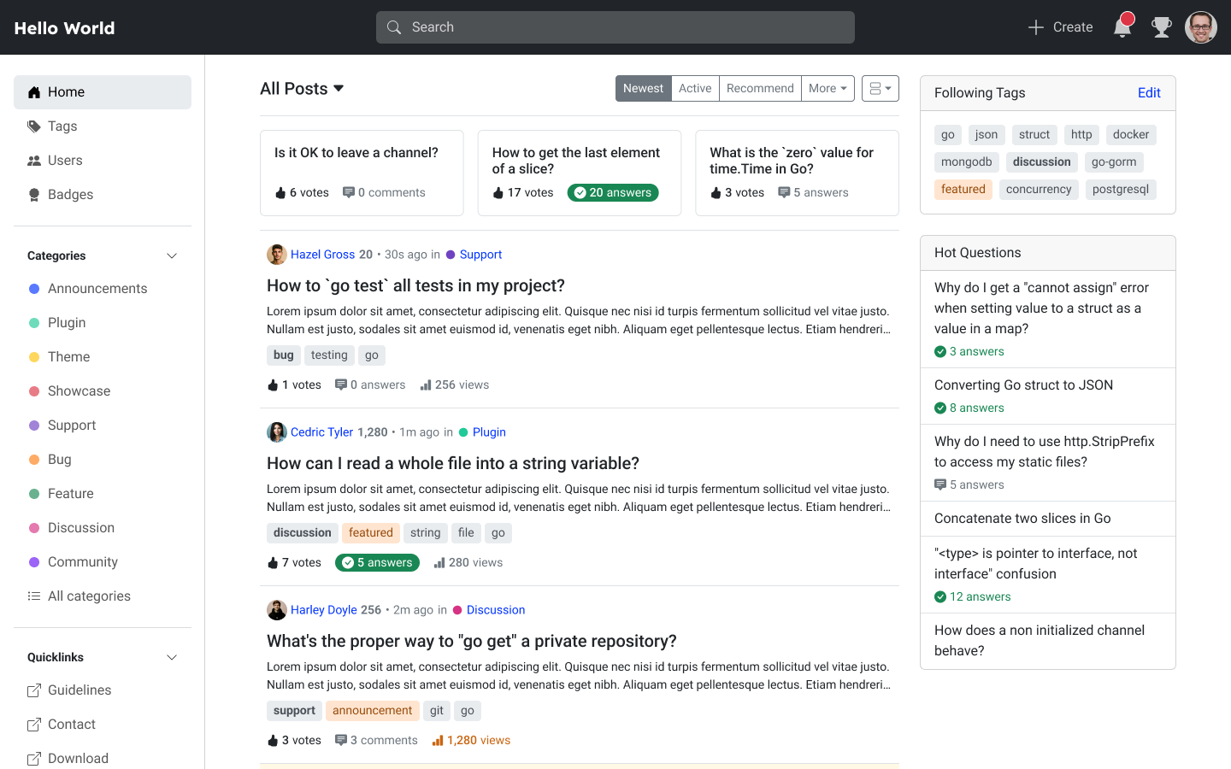Click the Users icon in sidebar
Image resolution: width=1231 pixels, height=769 pixels.
(x=34, y=161)
